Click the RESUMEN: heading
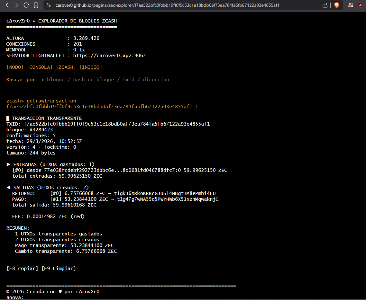This screenshot has width=366, height=300. point(18,228)
